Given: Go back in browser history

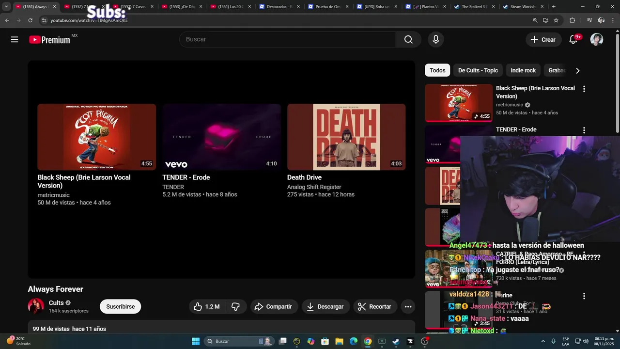Looking at the screenshot, I should coord(7,20).
